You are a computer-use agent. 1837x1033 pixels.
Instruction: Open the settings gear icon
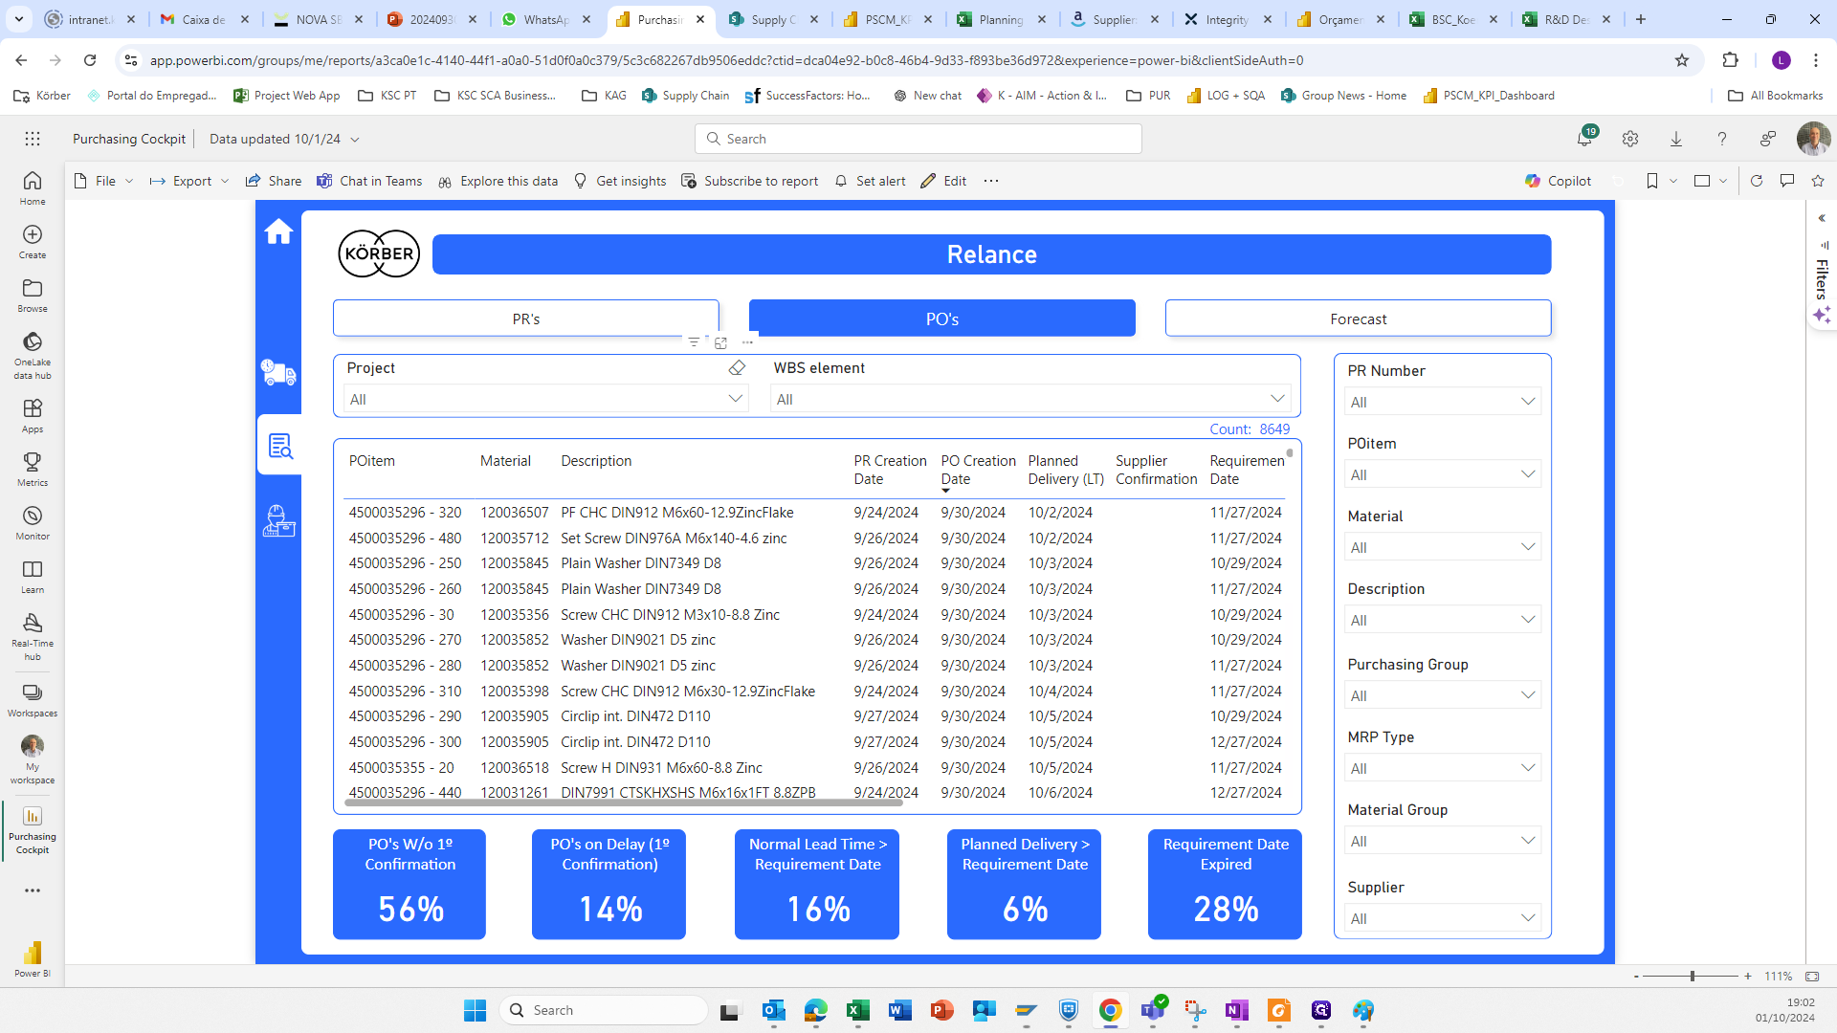1630,139
